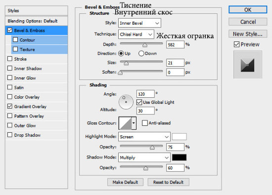The image size is (272, 195).
Task: Open the Stroke settings row label
Action: click(20, 59)
